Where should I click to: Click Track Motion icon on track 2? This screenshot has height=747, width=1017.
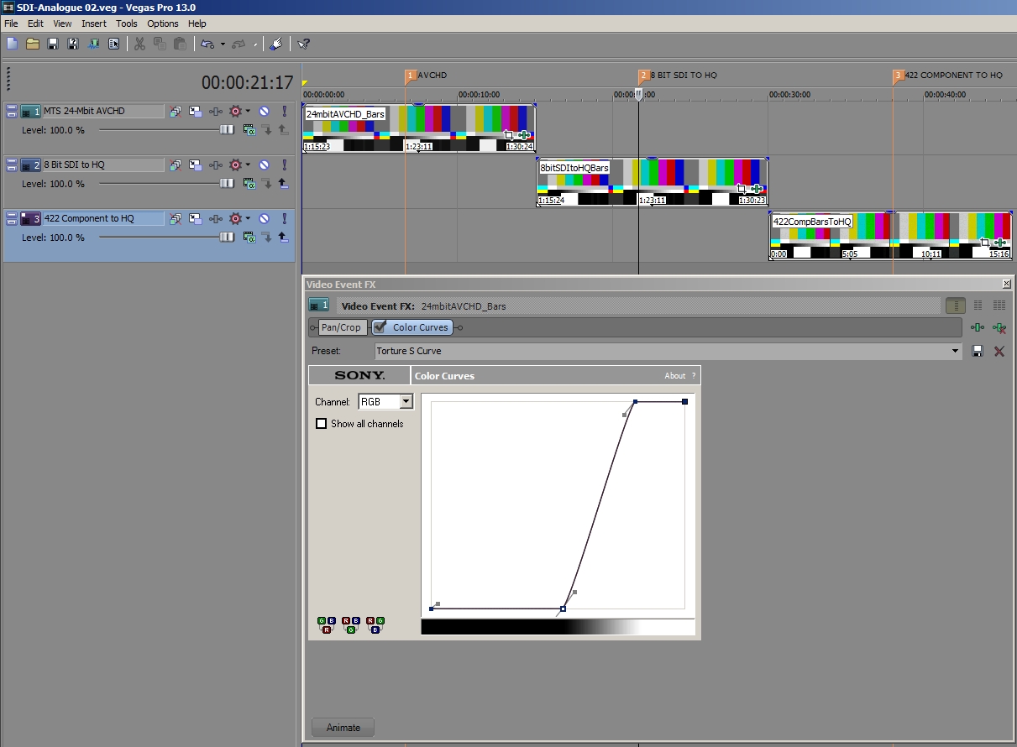click(195, 165)
